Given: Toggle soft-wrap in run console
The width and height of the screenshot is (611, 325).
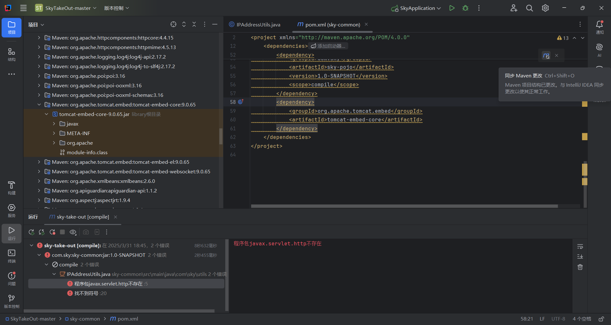Looking at the screenshot, I should pos(580,247).
